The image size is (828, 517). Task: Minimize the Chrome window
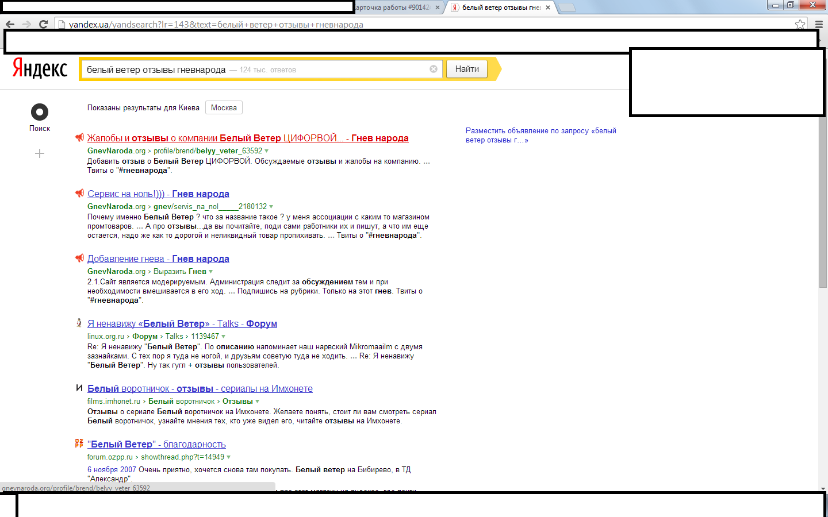776,5
